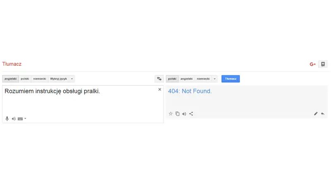Select niemiecki as source language

pos(39,79)
